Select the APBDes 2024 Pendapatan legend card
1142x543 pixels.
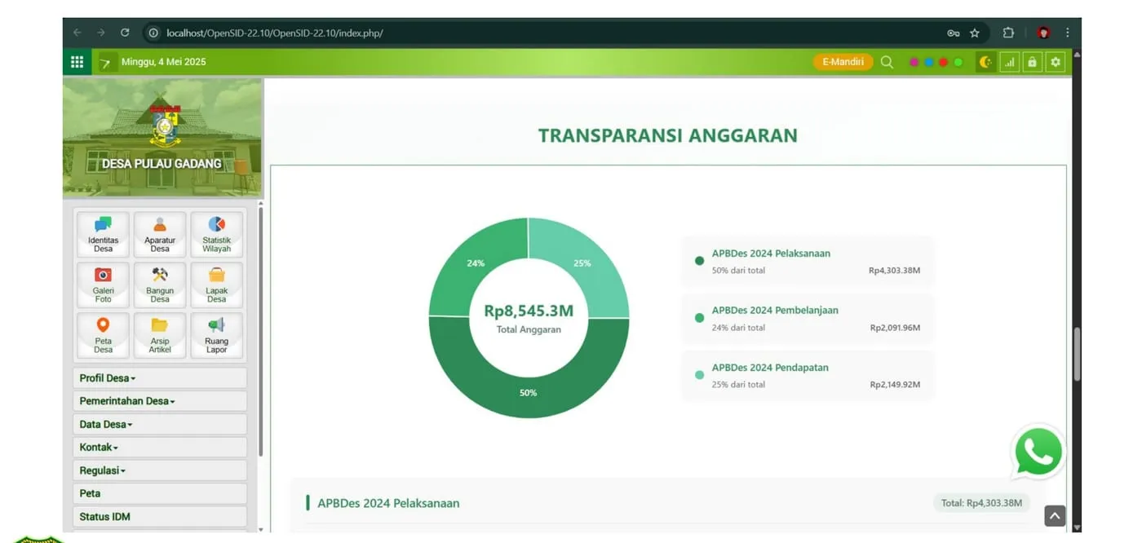coord(808,375)
